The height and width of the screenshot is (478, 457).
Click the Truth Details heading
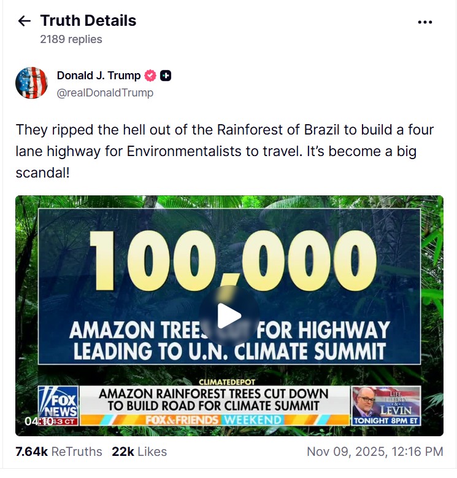[88, 20]
